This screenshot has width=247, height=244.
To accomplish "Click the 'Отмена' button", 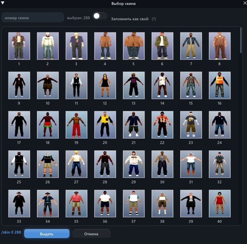I will [x=92, y=234].
